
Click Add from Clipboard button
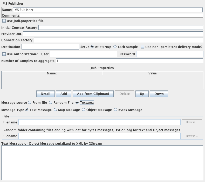(x=93, y=94)
